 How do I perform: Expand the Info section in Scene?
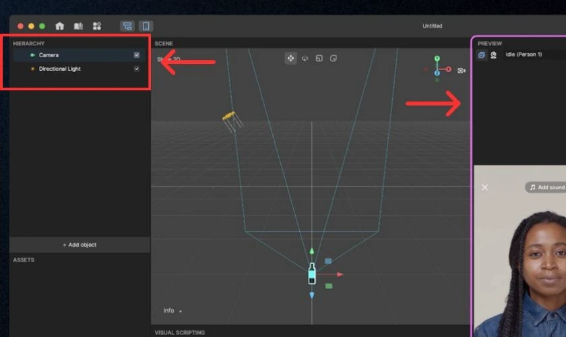(x=172, y=310)
